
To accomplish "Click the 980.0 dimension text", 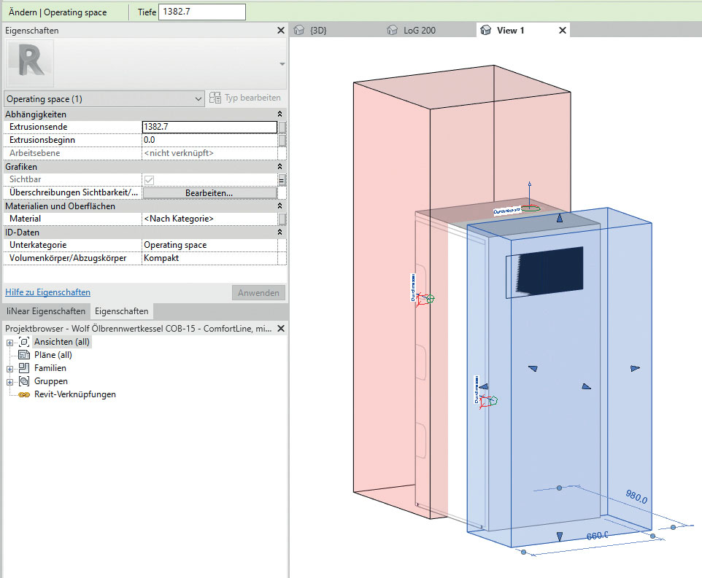I will 636,496.
